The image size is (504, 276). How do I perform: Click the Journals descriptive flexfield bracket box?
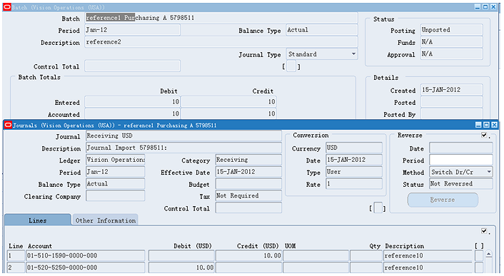click(378, 208)
